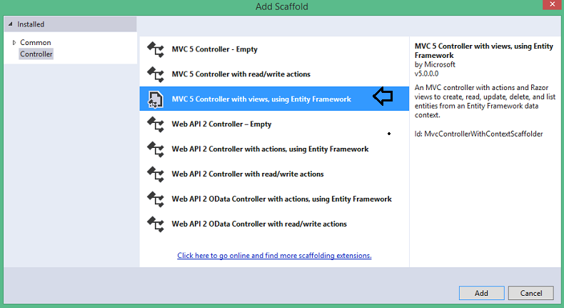Viewport: 564px width, 308px height.
Task: Click the Add button
Action: [481, 293]
